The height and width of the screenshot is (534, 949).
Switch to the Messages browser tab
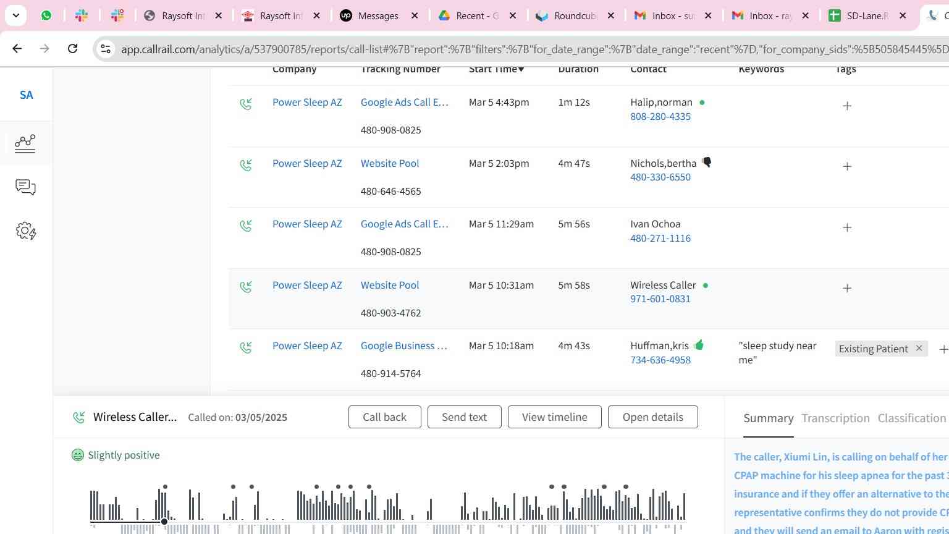click(378, 15)
